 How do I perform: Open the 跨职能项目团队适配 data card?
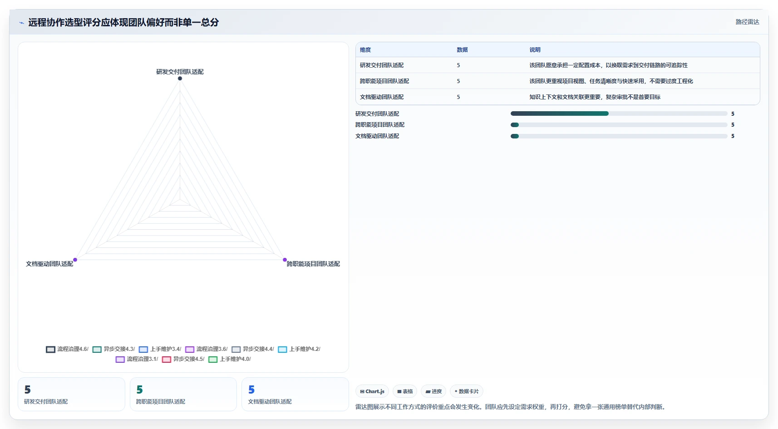(x=183, y=394)
